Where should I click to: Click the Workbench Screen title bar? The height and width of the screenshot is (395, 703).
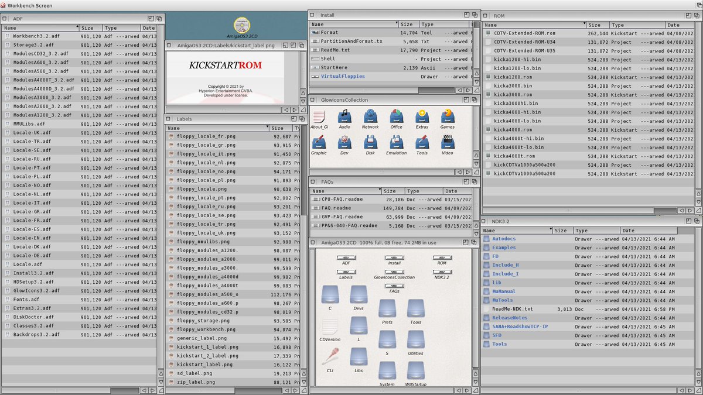coord(351,5)
